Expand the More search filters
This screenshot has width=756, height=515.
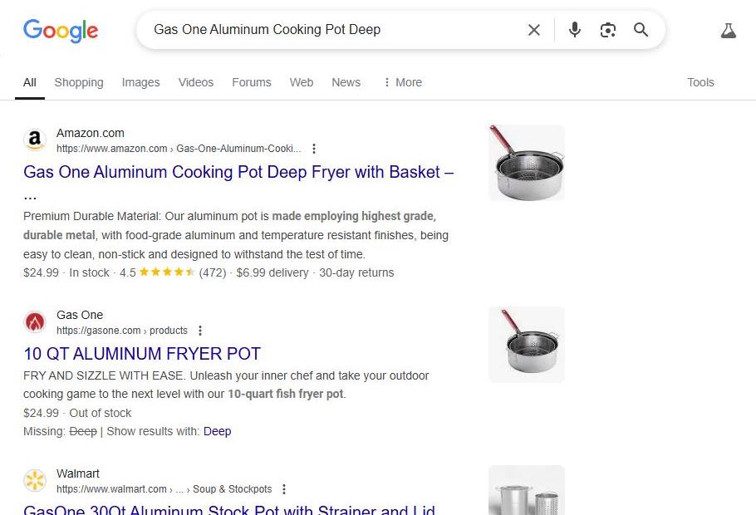tap(402, 82)
